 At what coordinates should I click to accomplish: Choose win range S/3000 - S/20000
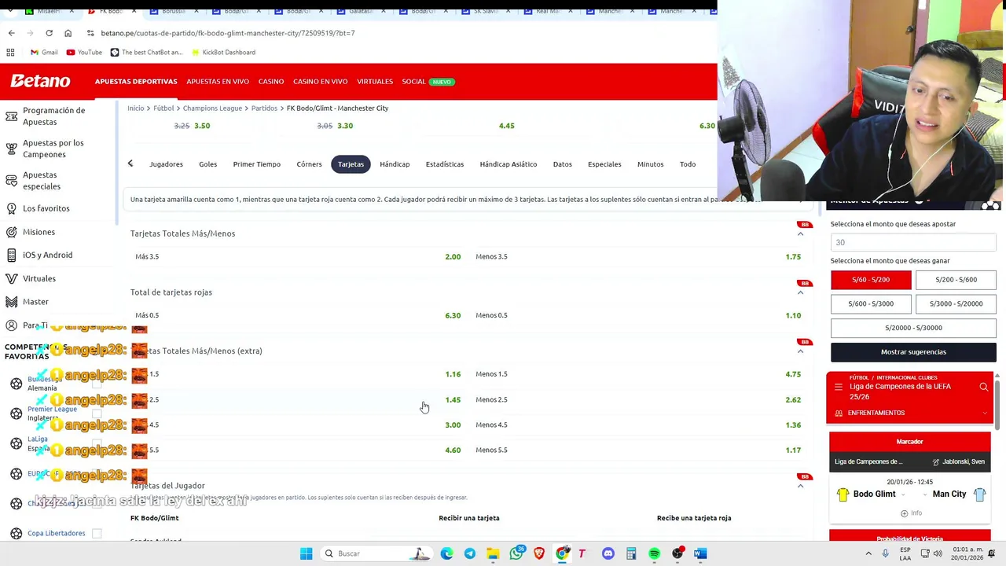956,303
